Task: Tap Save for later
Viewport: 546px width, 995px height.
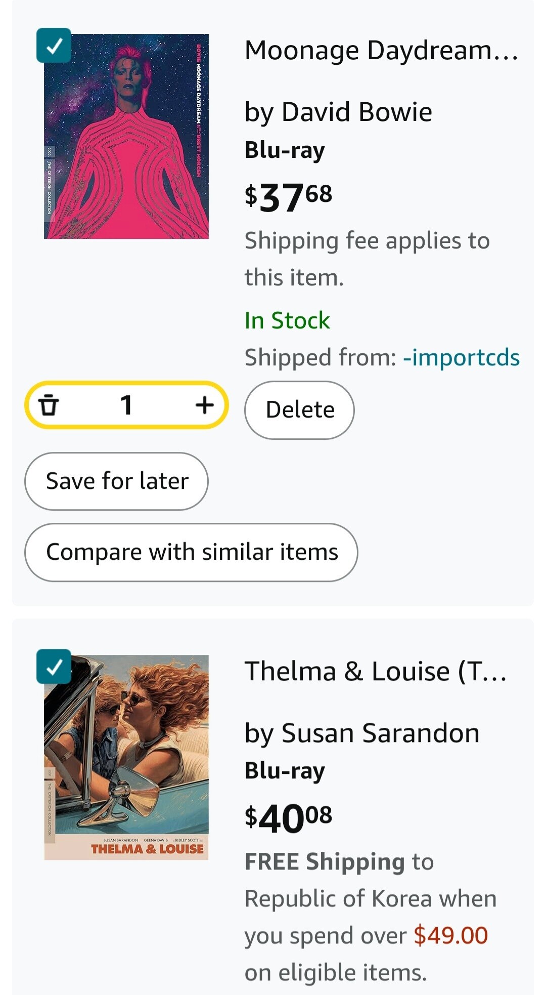Action: tap(116, 481)
